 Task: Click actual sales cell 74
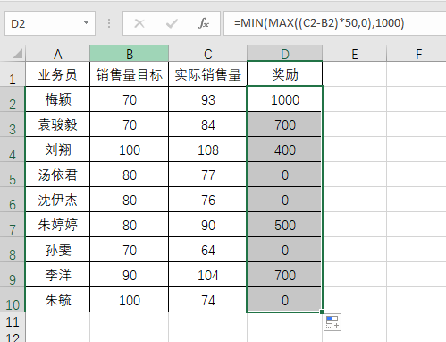[x=208, y=300]
